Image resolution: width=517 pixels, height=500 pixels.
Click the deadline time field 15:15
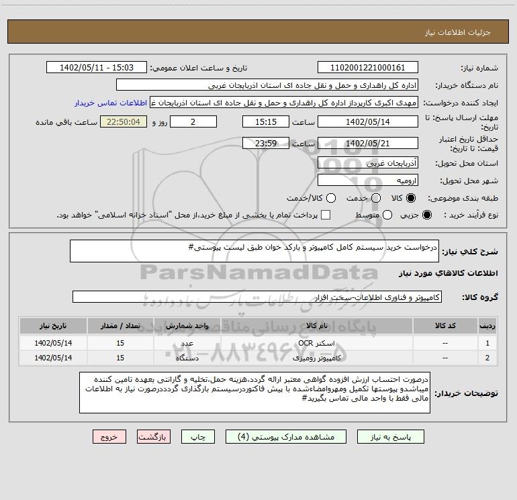point(266,122)
